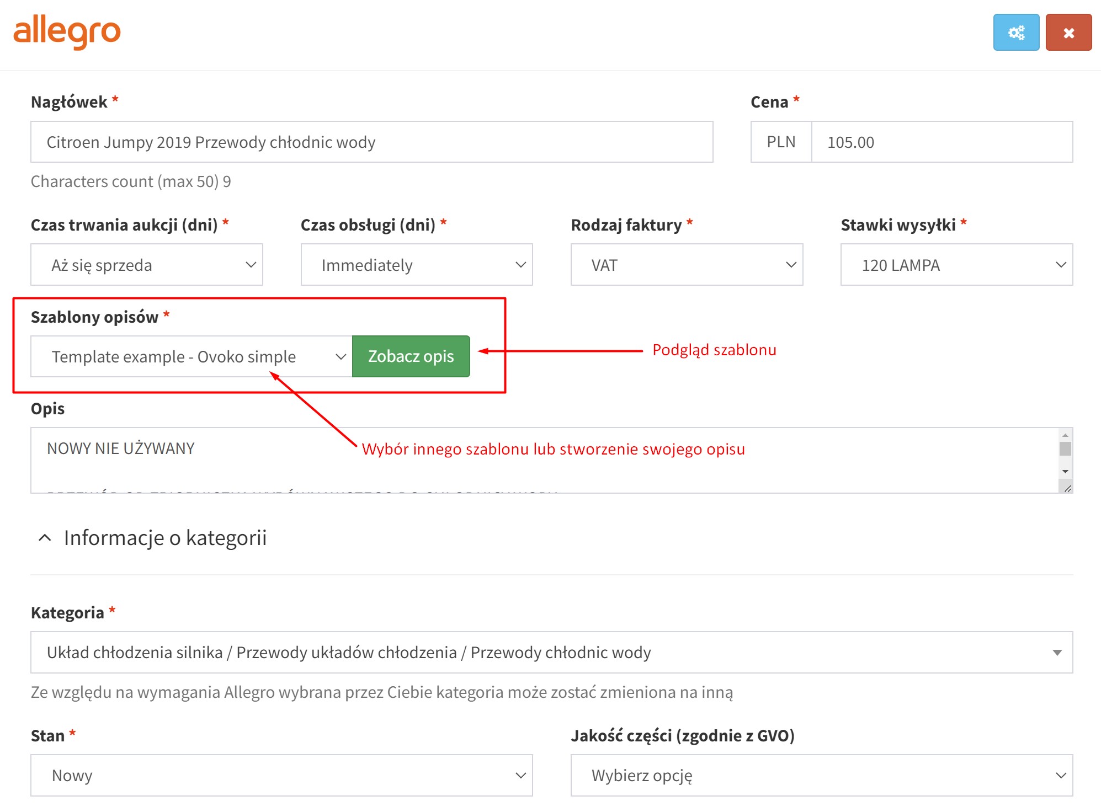Open the blue settings gears button
This screenshot has height=812, width=1101.
(1015, 33)
